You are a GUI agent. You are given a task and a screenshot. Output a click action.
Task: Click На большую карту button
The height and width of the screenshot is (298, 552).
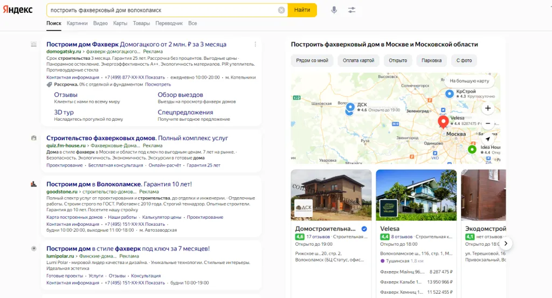click(470, 81)
